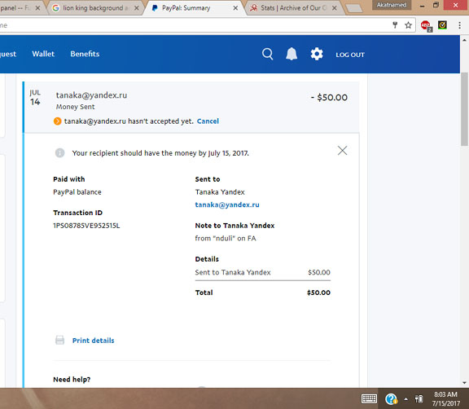
Task: Click the saved password key icon
Action: 395,25
